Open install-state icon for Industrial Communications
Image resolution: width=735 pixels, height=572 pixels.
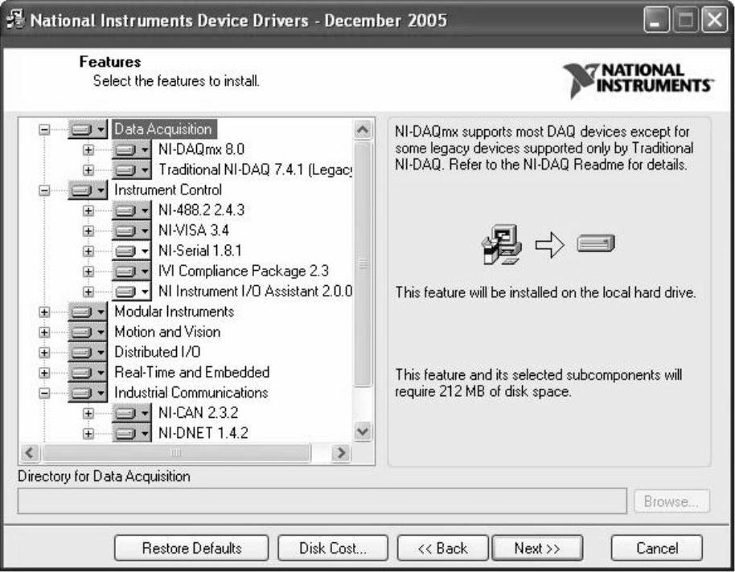[88, 393]
